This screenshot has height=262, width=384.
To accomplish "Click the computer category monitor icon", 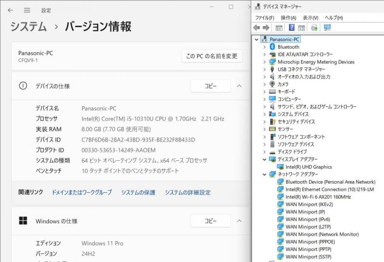I will tap(272, 99).
